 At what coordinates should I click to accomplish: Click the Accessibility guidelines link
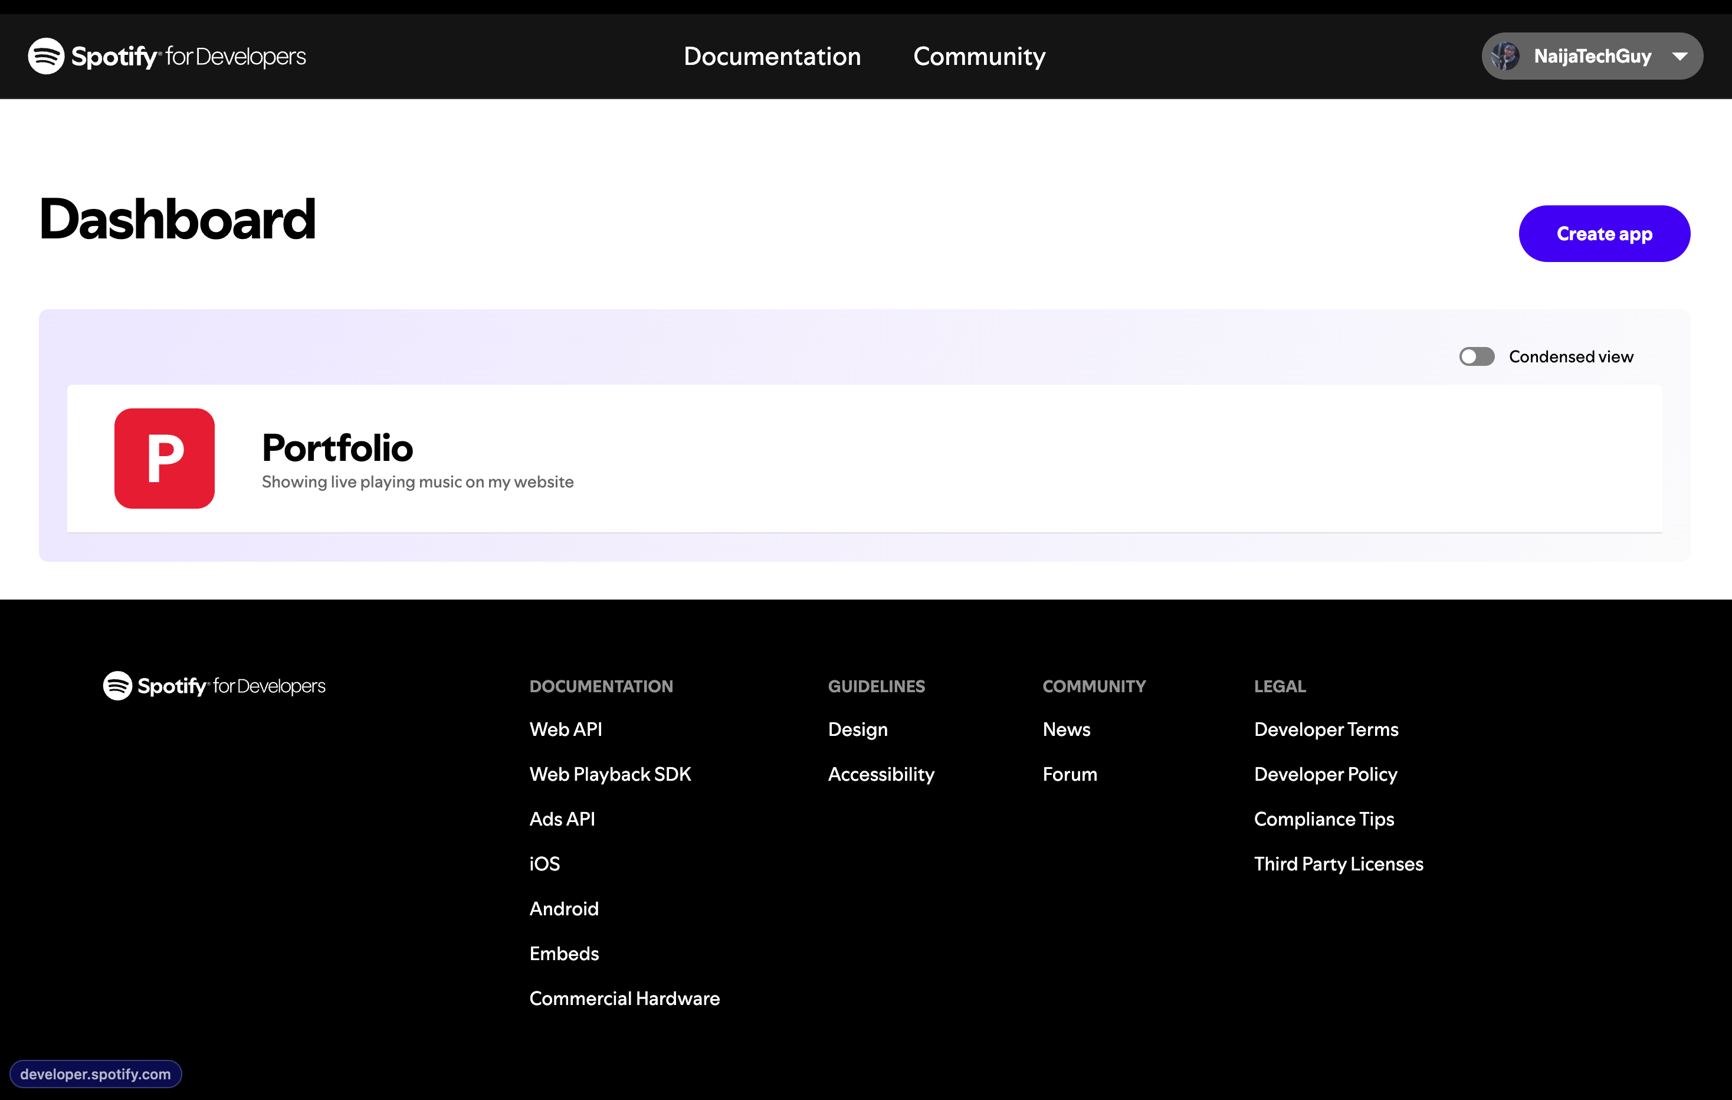point(880,774)
